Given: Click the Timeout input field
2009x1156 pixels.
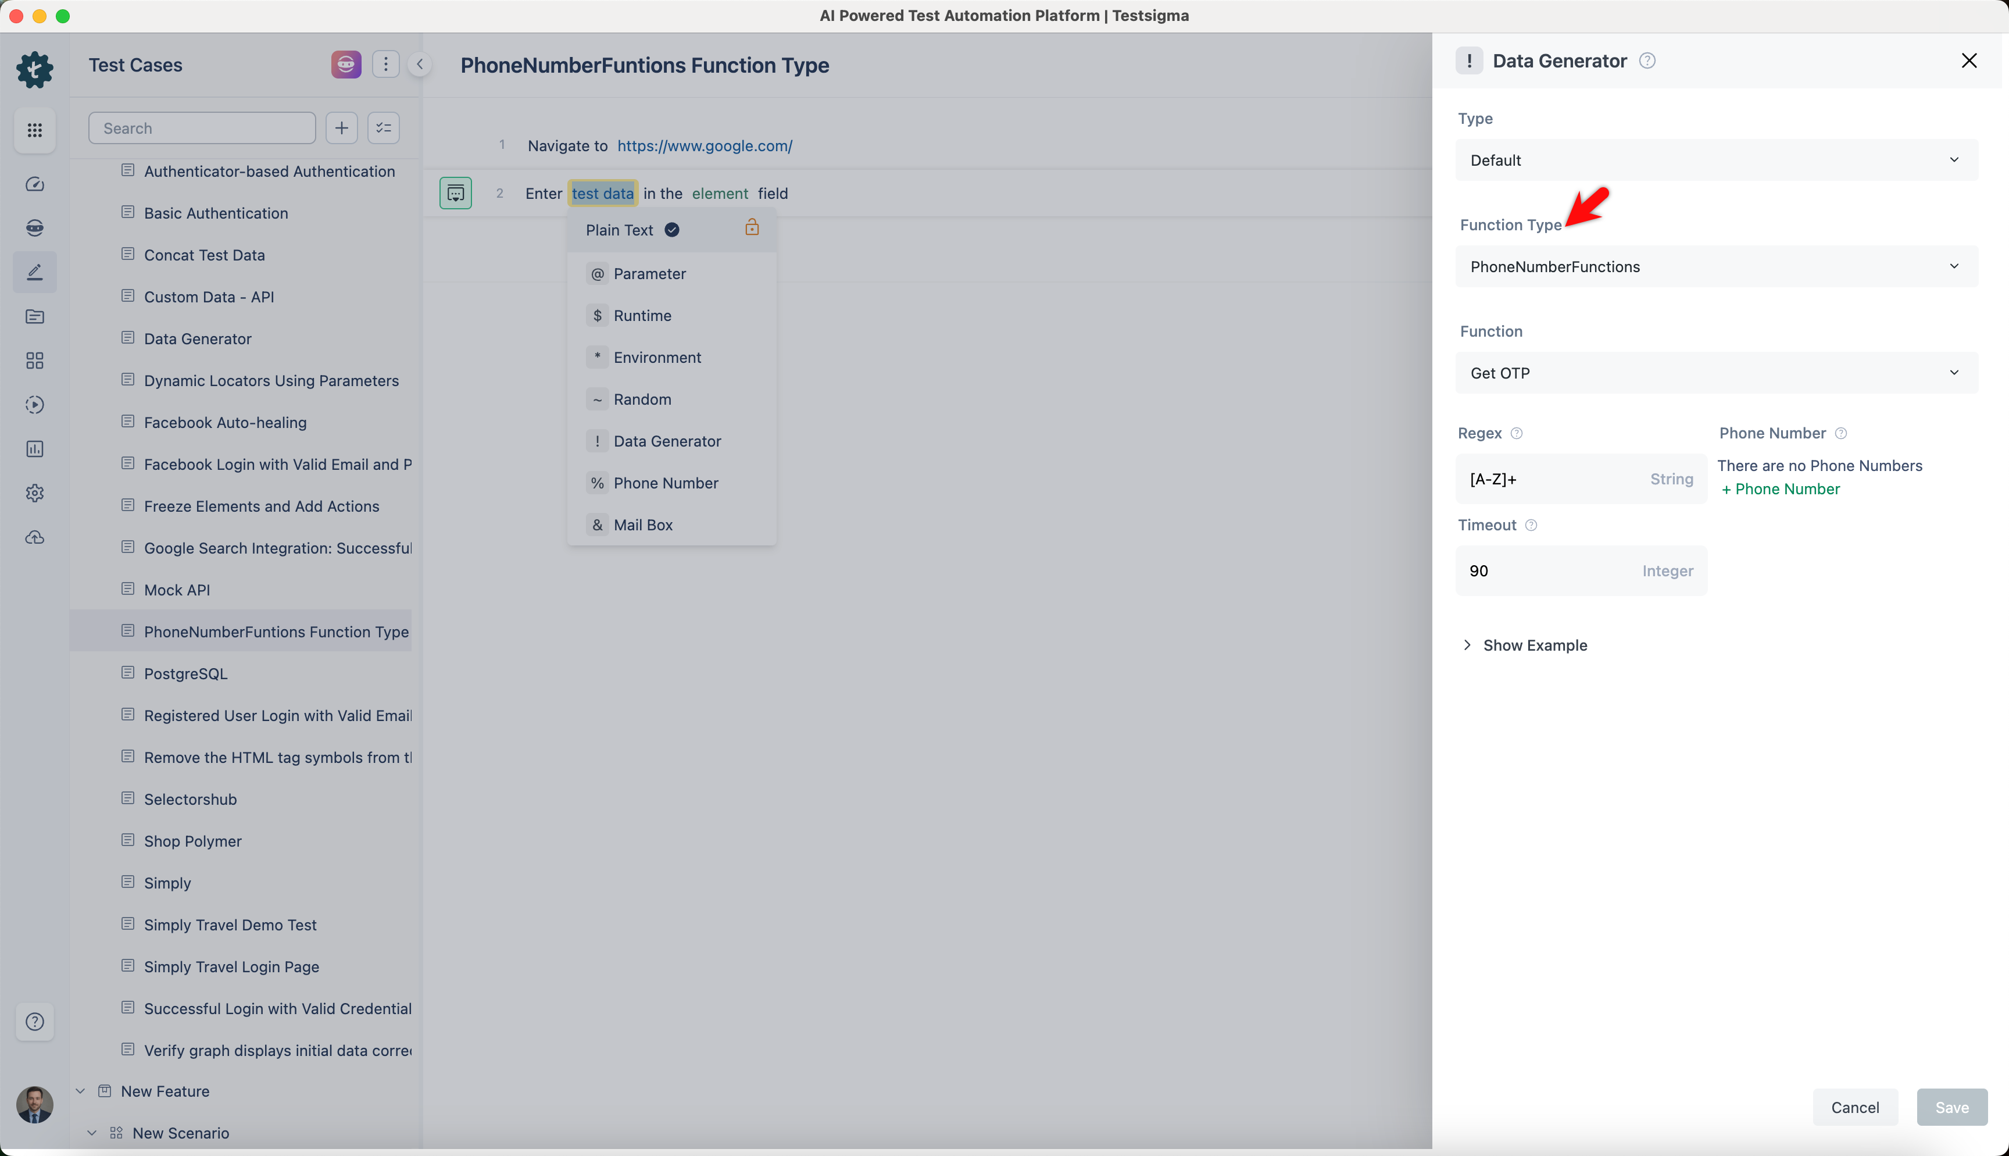Looking at the screenshot, I should coord(1547,571).
